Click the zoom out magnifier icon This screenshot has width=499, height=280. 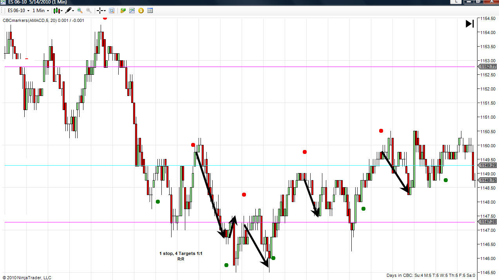[x=89, y=11]
